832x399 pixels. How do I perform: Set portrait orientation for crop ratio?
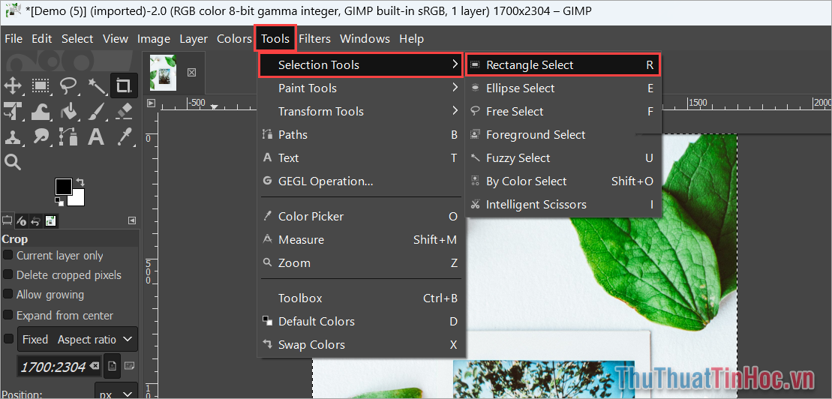(112, 365)
